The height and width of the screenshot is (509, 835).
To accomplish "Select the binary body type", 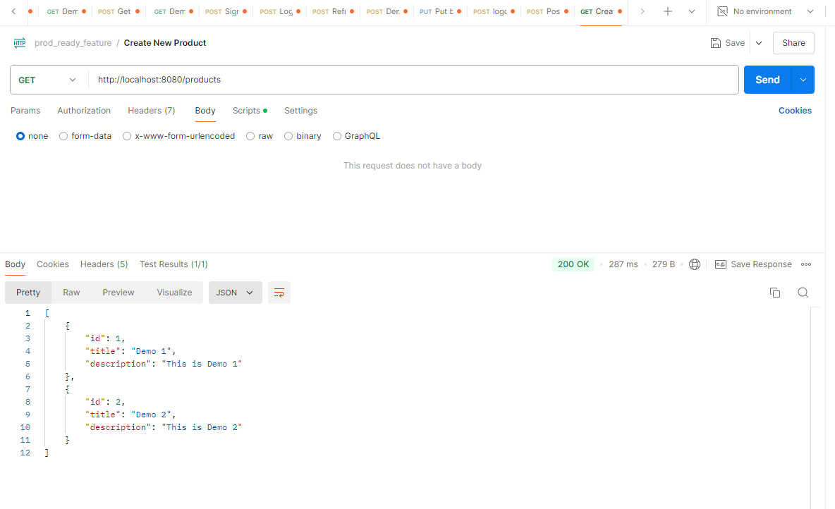I will 303,136.
